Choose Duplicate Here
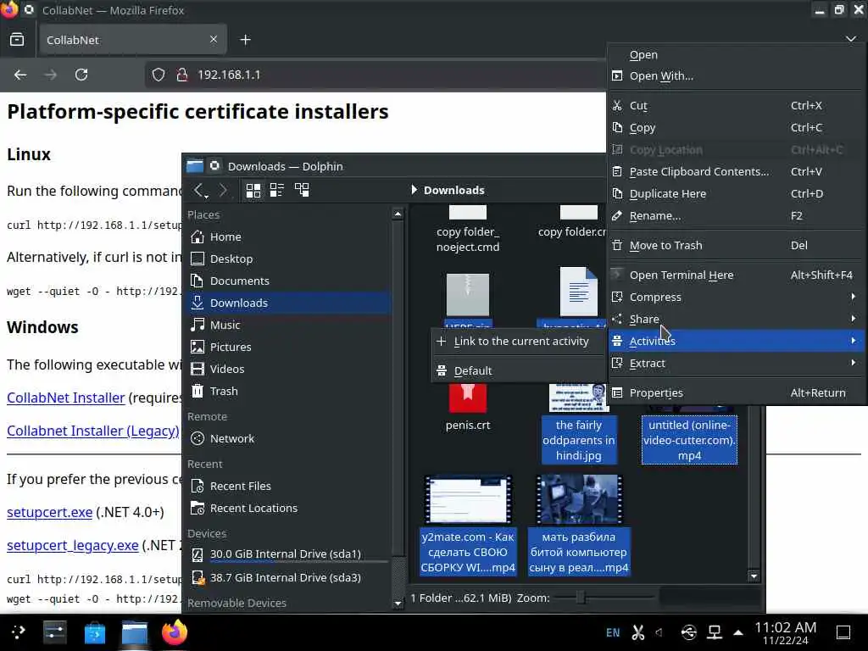 pyautogui.click(x=737, y=194)
